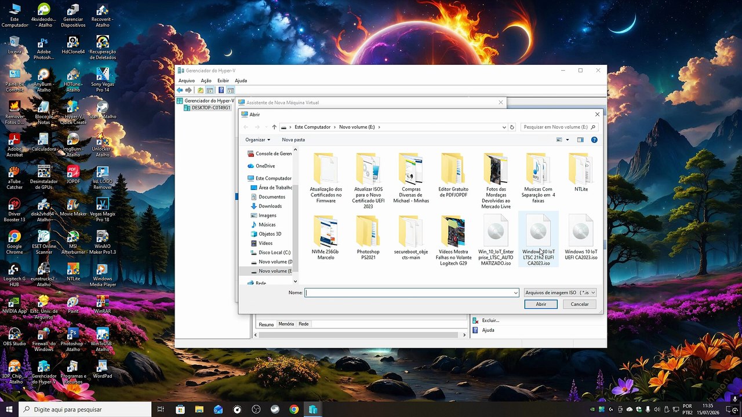Open the Vegas Magix Pro 18 desktop shortcut
Viewport: 742px width, 417px height.
(x=103, y=209)
